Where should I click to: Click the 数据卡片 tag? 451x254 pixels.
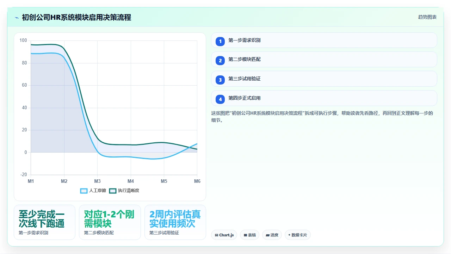298,235
